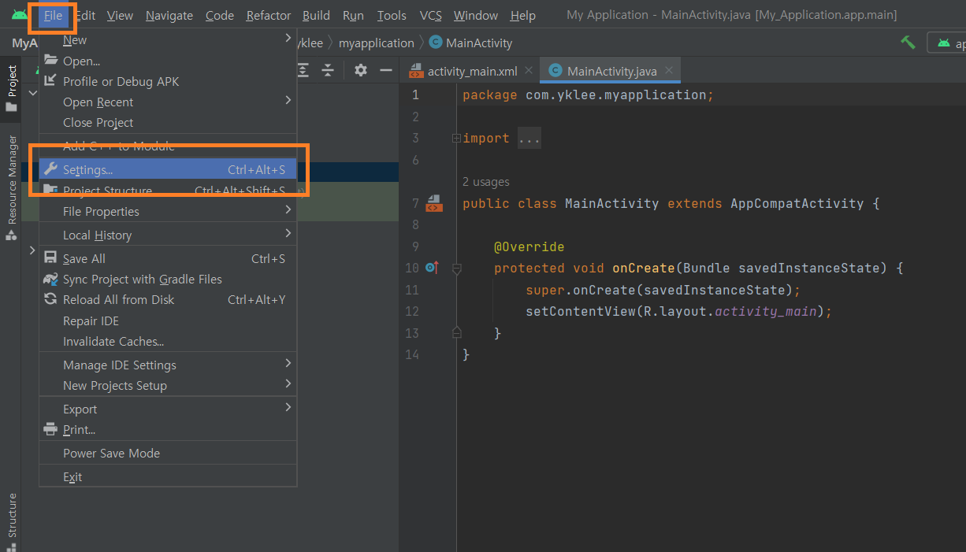Click the folder icon for Open...
Viewport: 966px width, 552px height.
51,61
